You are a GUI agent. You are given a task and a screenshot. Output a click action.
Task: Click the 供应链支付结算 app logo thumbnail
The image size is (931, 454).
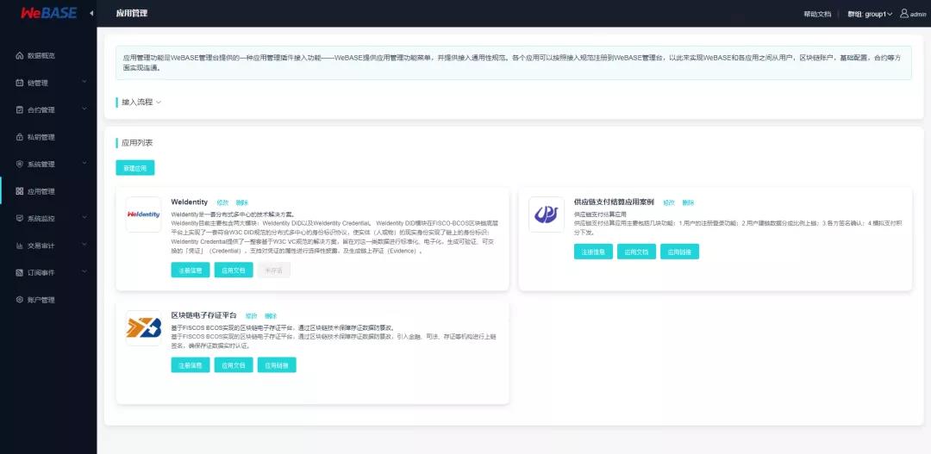tap(547, 215)
